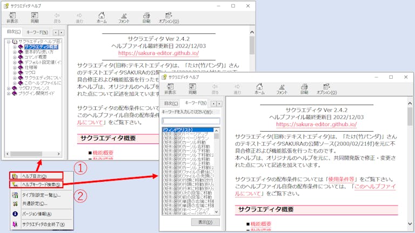Select マクロリファレンス in contents tree
This screenshot has height=233, width=415.
34,88
